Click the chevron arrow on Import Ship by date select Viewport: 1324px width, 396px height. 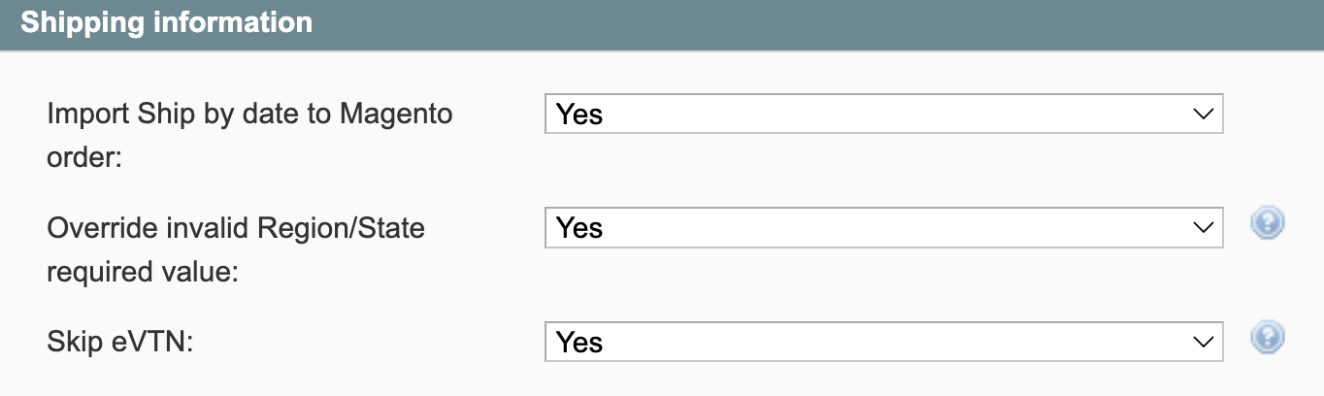[x=1203, y=114]
